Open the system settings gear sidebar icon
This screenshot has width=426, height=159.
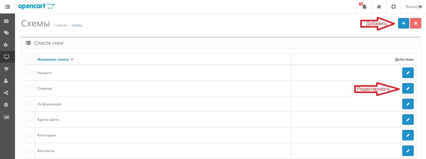[x=6, y=105]
